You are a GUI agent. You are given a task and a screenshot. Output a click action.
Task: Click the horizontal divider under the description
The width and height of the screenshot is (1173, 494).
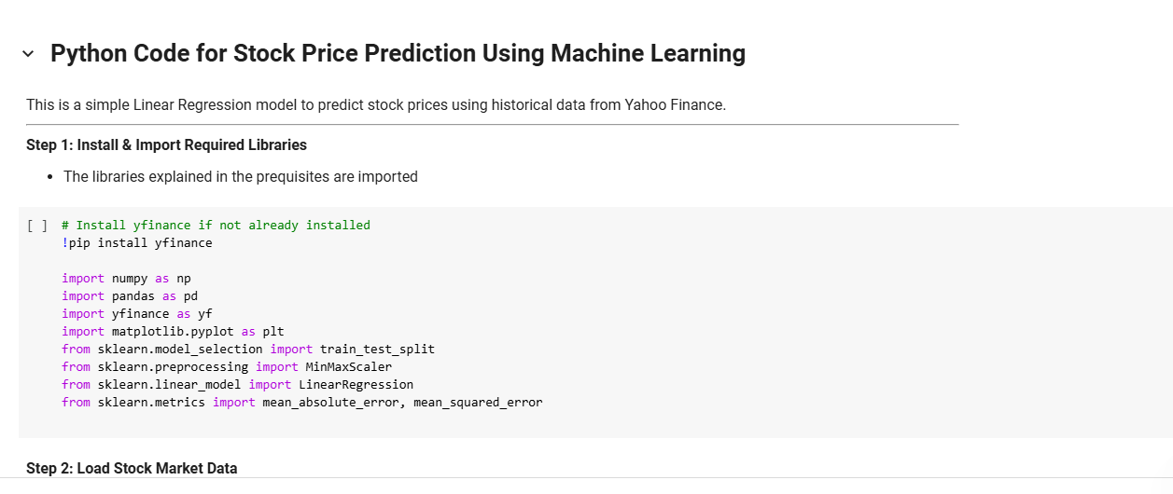pos(492,124)
